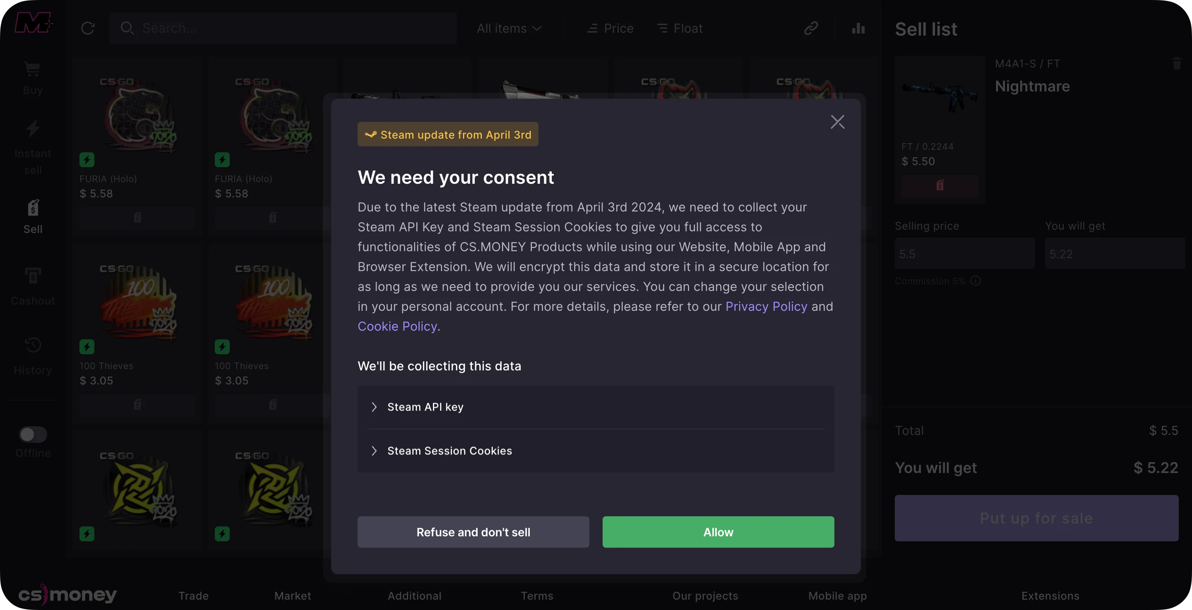This screenshot has width=1192, height=610.
Task: Select the Sell tab in sidebar
Action: tap(32, 216)
